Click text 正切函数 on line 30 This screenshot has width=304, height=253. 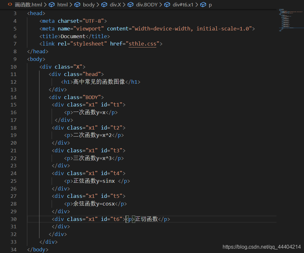tap(147, 219)
